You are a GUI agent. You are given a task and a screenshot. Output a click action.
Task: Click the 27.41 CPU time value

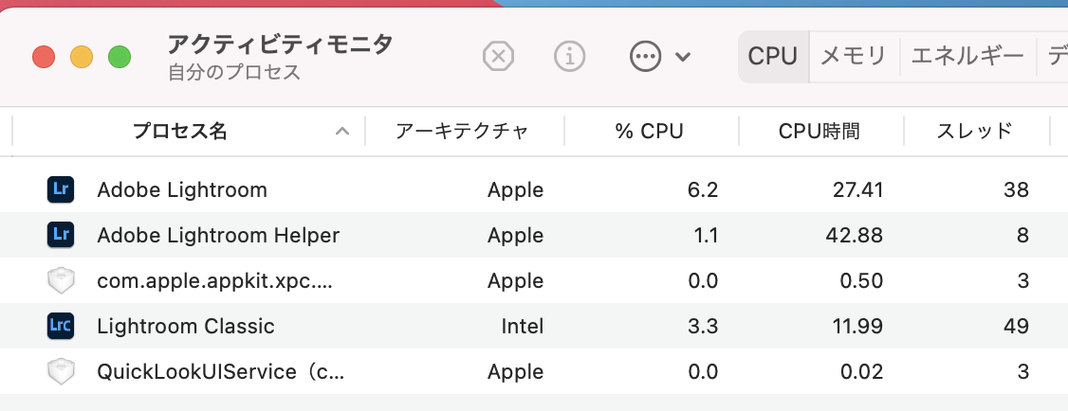pyautogui.click(x=857, y=189)
